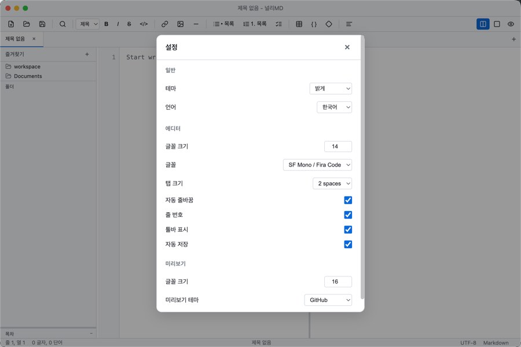Insert a task checklist
The height and width of the screenshot is (347, 521).
click(x=279, y=24)
